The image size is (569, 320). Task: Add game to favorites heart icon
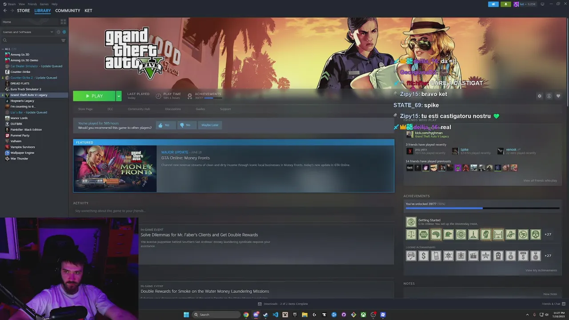558,96
